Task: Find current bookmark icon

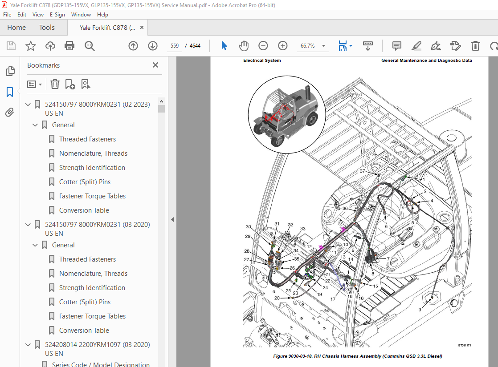Action: coord(86,85)
